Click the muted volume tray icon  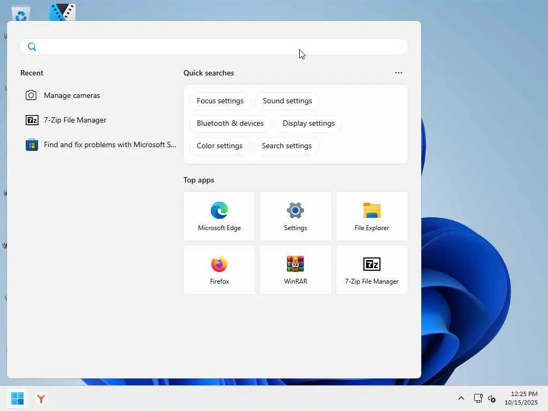(492, 398)
